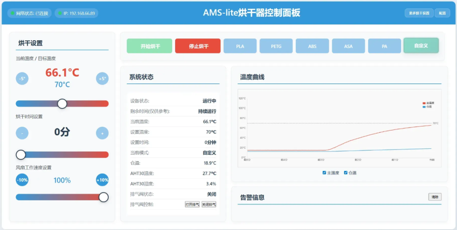
Task: Click 关闭排气 to close exhaust valve
Action: coord(209,204)
